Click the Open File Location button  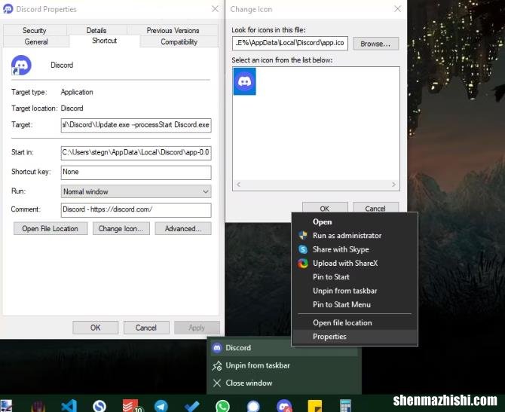[50, 228]
